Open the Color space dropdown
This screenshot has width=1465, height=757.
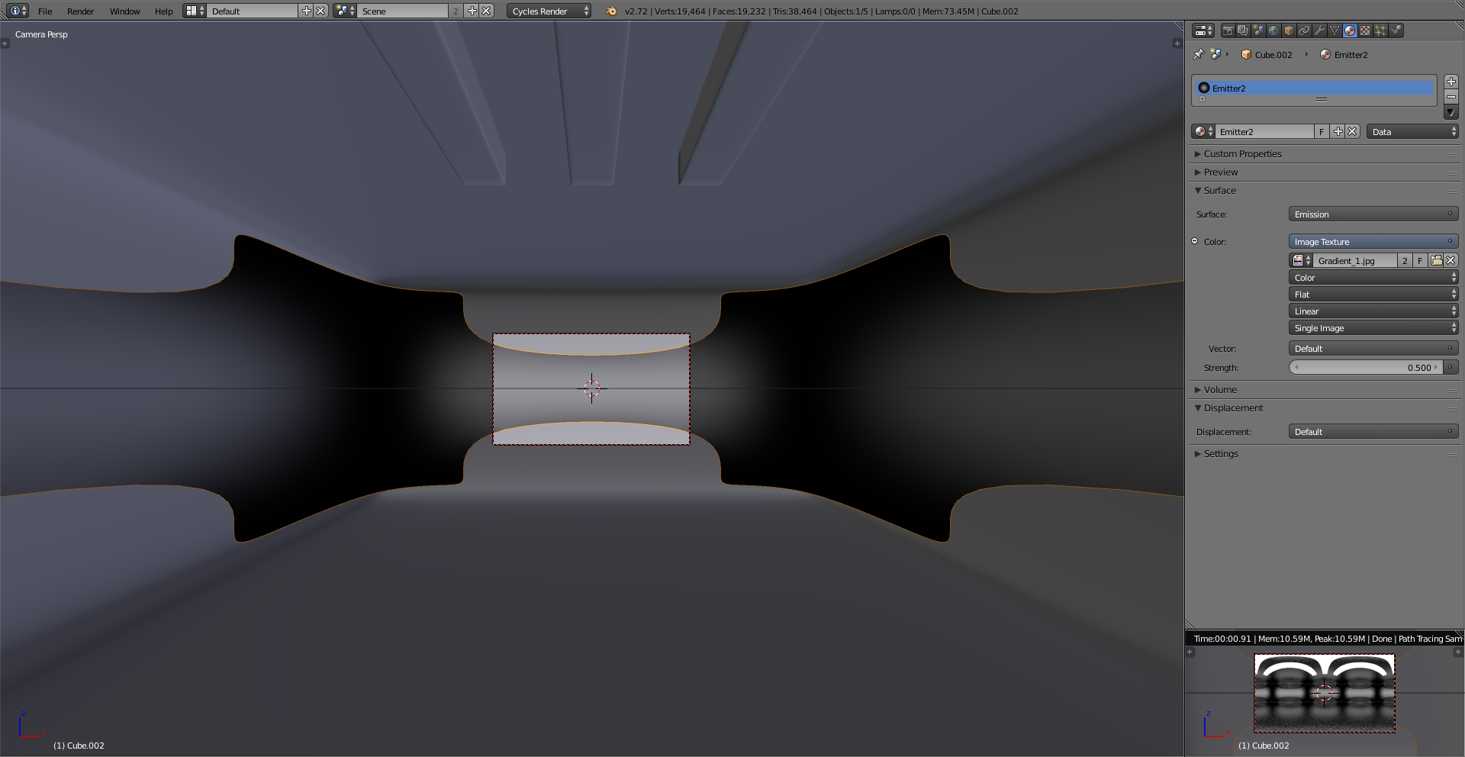pyautogui.click(x=1373, y=277)
